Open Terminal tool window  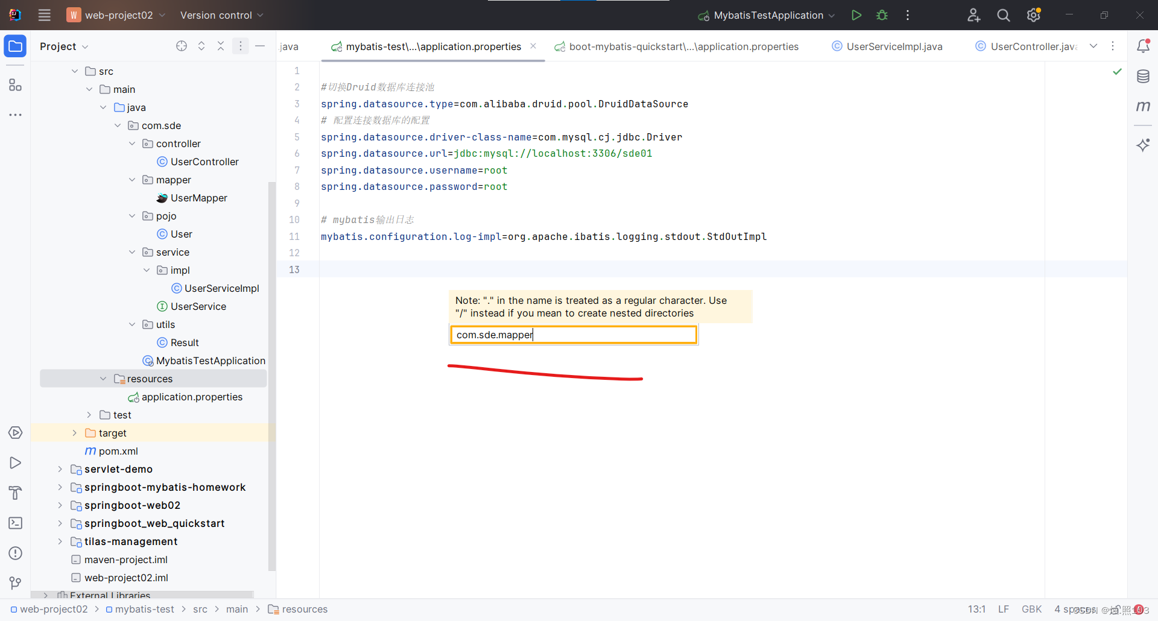15,523
